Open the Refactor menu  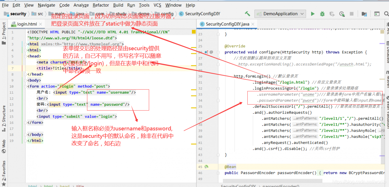(x=101, y=5)
